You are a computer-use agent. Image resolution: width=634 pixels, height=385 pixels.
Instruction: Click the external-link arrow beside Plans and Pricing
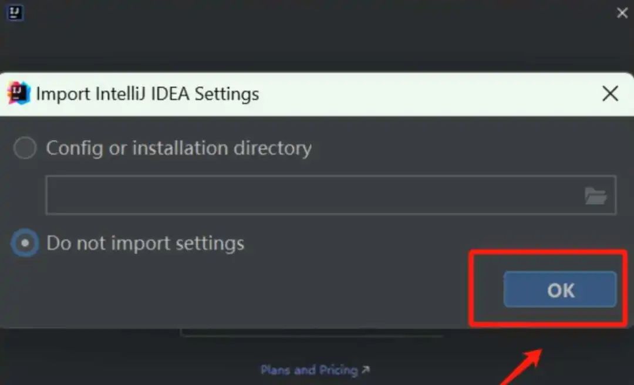point(366,369)
